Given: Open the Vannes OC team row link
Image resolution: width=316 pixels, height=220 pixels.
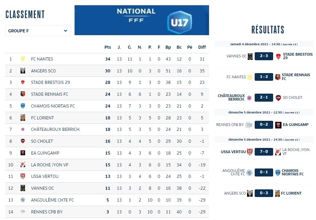Looking at the screenshot, I should (43, 188).
